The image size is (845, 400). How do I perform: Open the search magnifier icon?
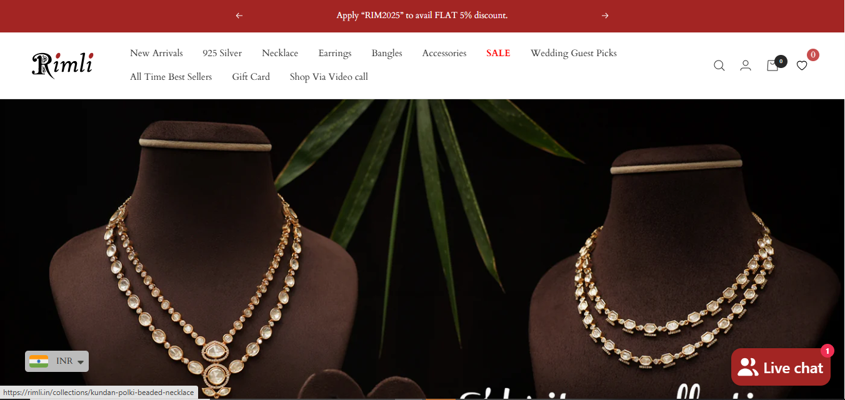719,66
